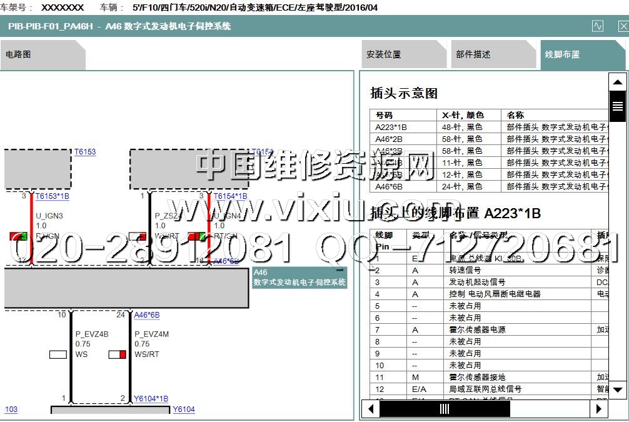Open the Y6104*1B connector link
629x422 pixels.
pyautogui.click(x=151, y=399)
